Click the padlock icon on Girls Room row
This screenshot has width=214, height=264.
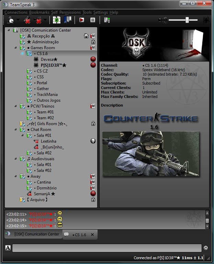[x=93, y=123]
